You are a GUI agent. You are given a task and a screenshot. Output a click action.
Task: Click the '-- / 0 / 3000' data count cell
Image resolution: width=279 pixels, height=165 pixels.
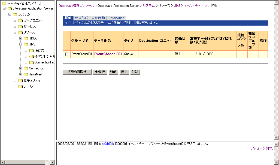[x=213, y=54]
